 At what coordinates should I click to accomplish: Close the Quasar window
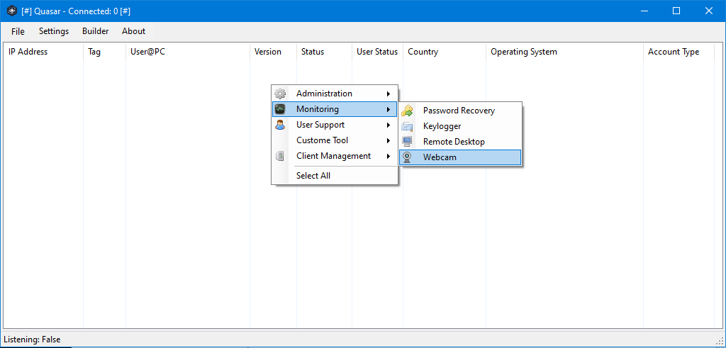click(x=709, y=11)
